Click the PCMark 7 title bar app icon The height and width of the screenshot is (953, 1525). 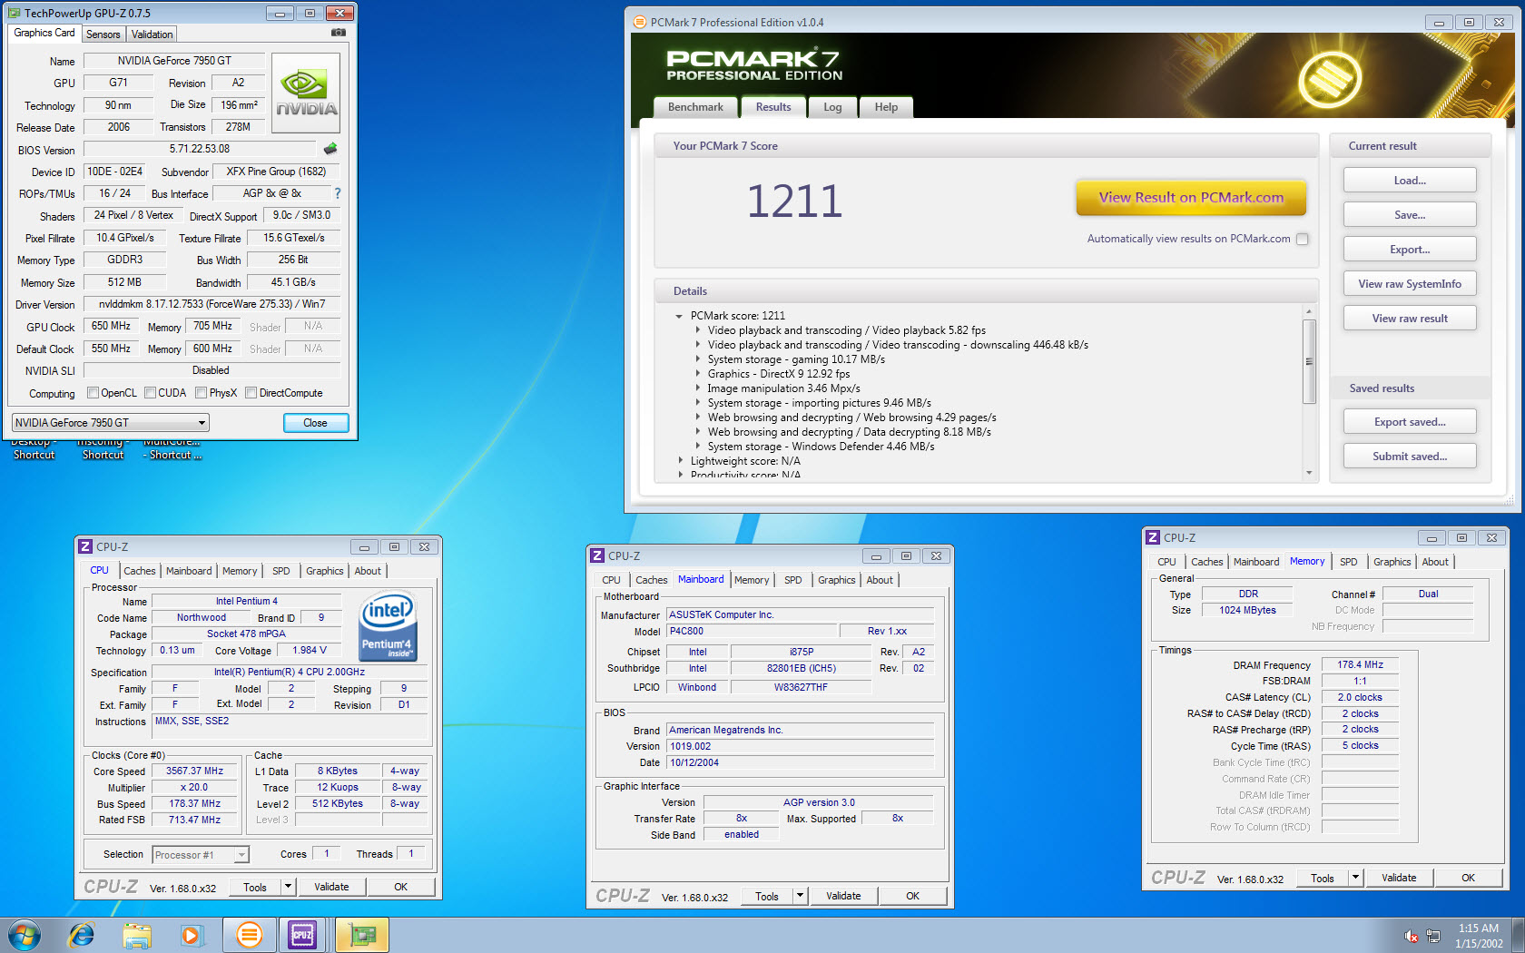tap(639, 22)
